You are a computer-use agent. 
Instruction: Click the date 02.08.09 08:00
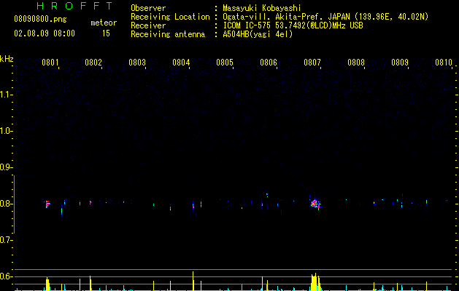[45, 33]
